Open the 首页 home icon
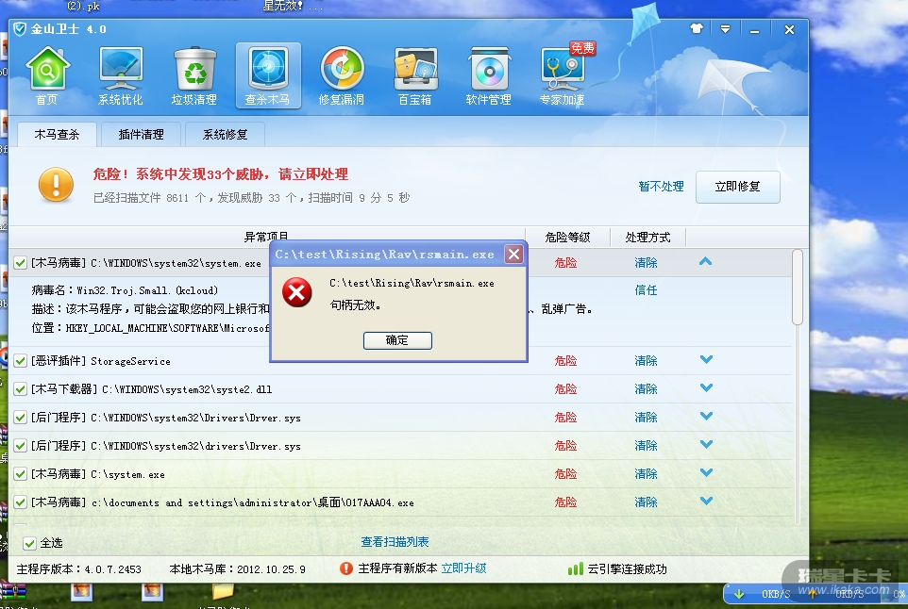Screen dimensions: 908x609 point(47,75)
